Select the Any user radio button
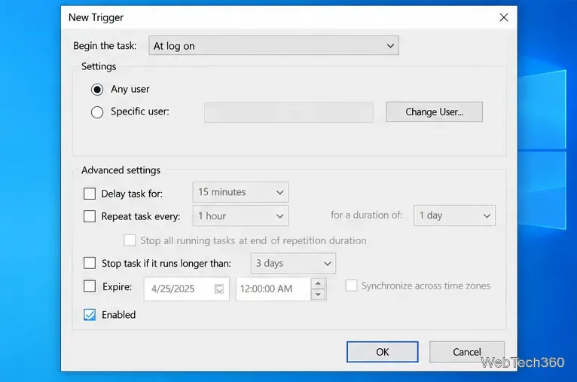This screenshot has width=577, height=382. pos(97,90)
